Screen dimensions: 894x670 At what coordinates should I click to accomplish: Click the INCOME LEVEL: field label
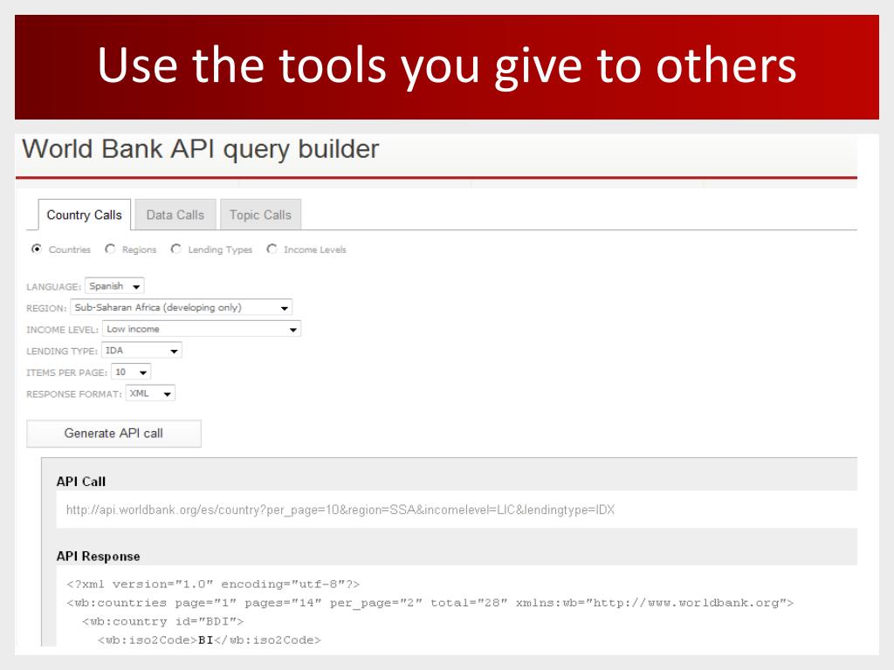coord(62,330)
